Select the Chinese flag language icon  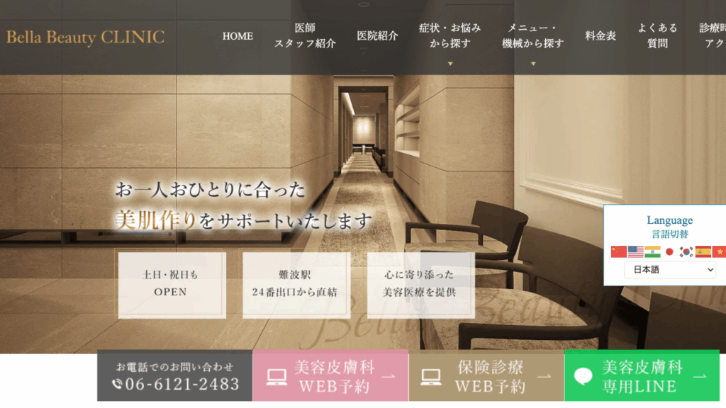pos(618,251)
